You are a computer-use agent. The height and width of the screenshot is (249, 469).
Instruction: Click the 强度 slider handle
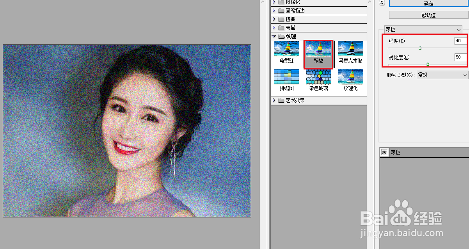[420, 48]
